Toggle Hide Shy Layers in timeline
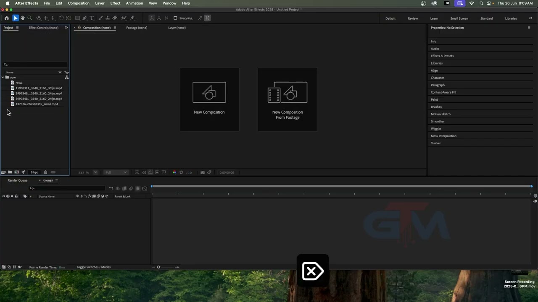Screen dimensions: 538x302 118,189
